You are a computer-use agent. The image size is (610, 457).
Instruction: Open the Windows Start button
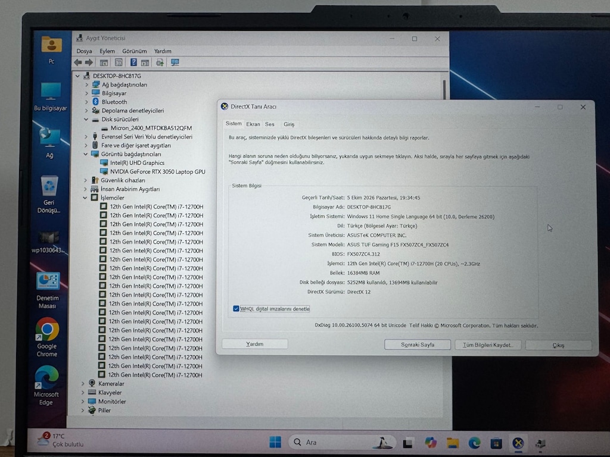(275, 442)
